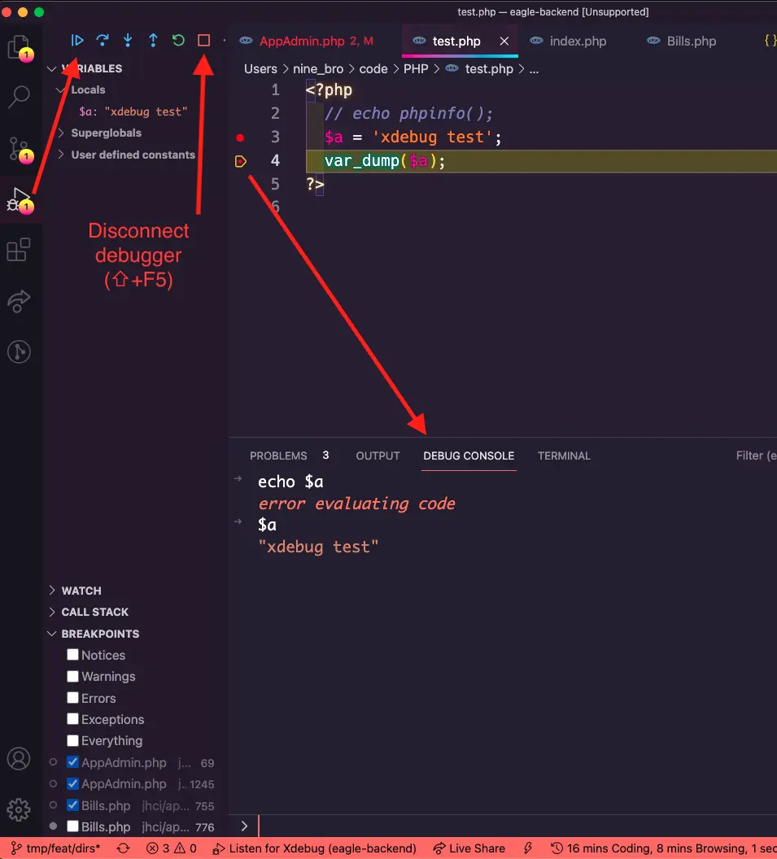
Task: Select the $a: "xdebug test" local variable
Action: click(x=133, y=111)
